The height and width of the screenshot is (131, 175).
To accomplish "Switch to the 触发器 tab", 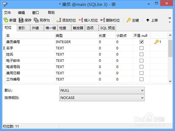I will 78,28.
